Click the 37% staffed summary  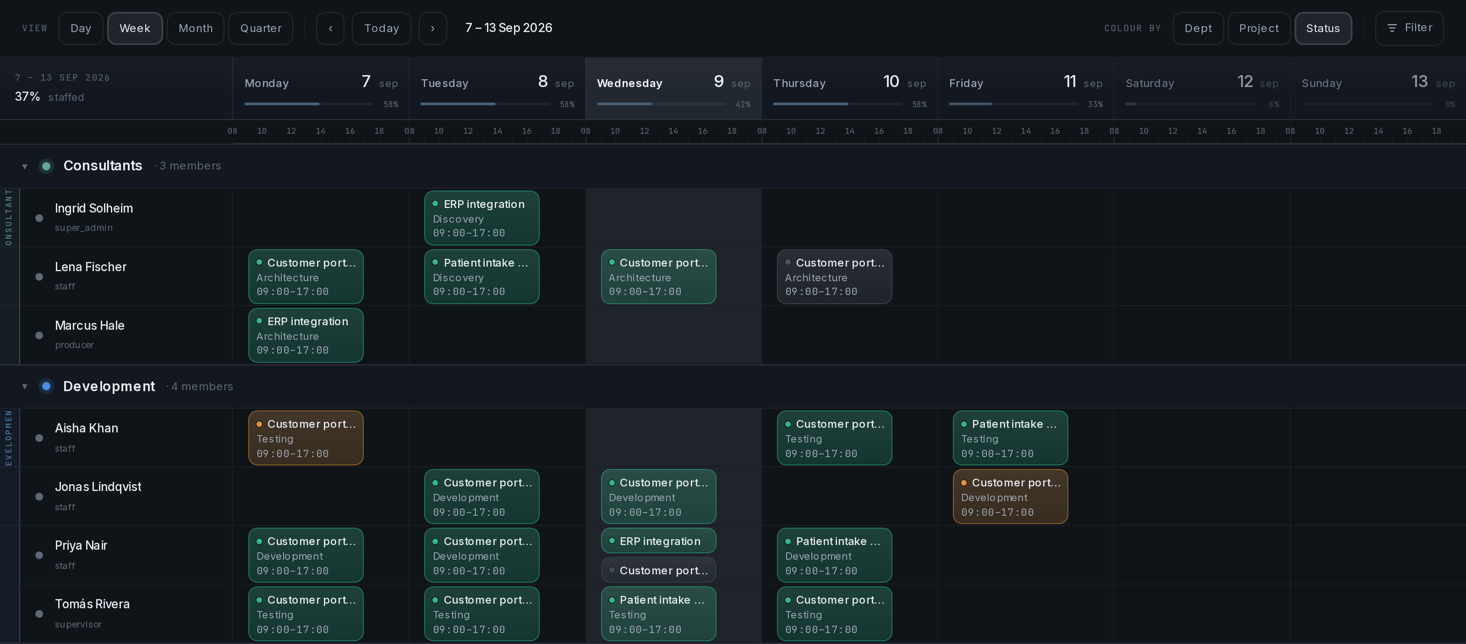pyautogui.click(x=49, y=97)
